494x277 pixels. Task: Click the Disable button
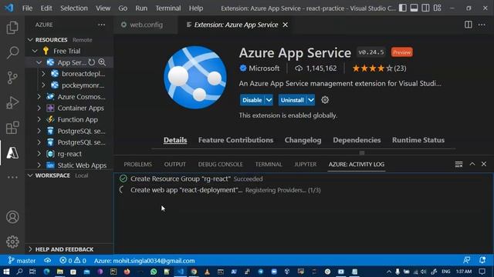[x=252, y=100]
